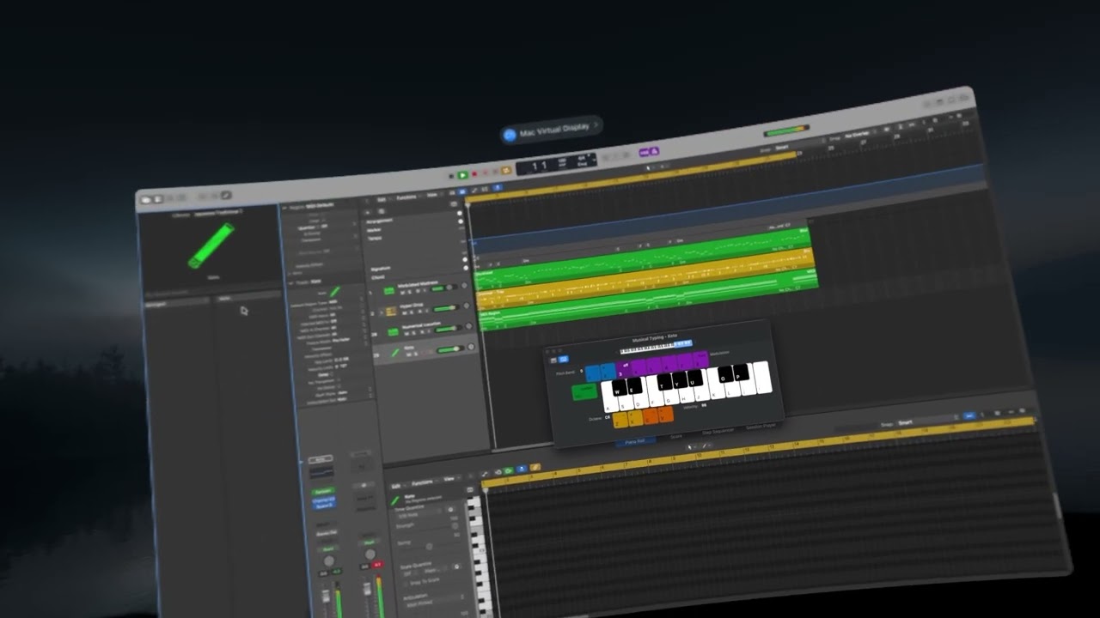Select the Tempo global track

(x=375, y=238)
